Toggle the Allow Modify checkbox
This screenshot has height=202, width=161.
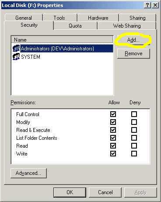113,122
